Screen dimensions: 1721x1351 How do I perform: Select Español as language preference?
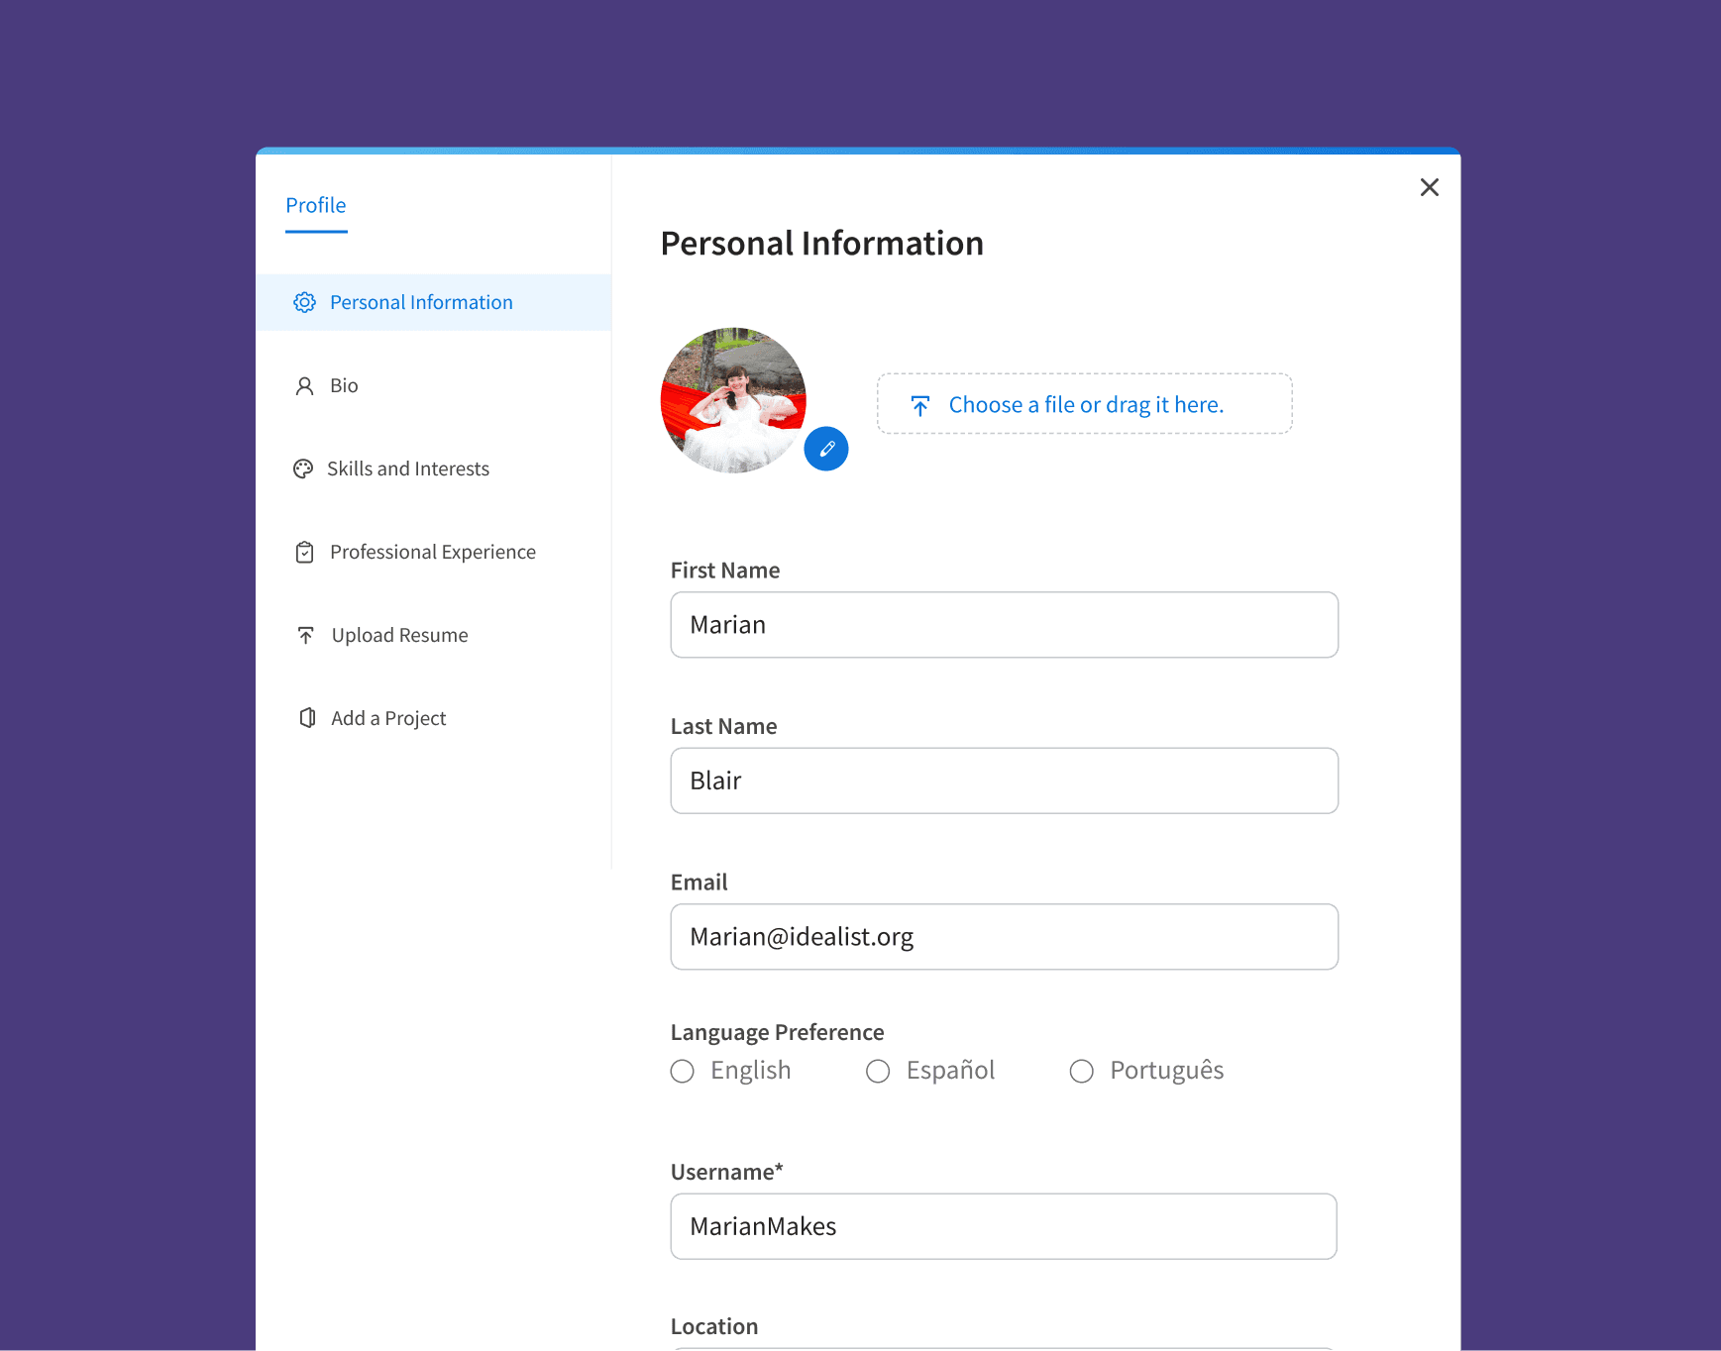(878, 1071)
